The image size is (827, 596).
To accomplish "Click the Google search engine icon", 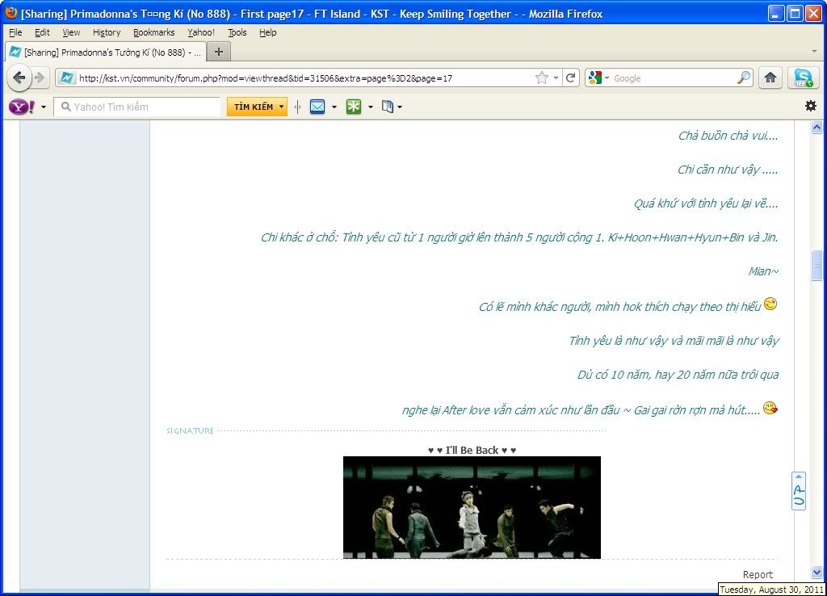I will (x=595, y=78).
